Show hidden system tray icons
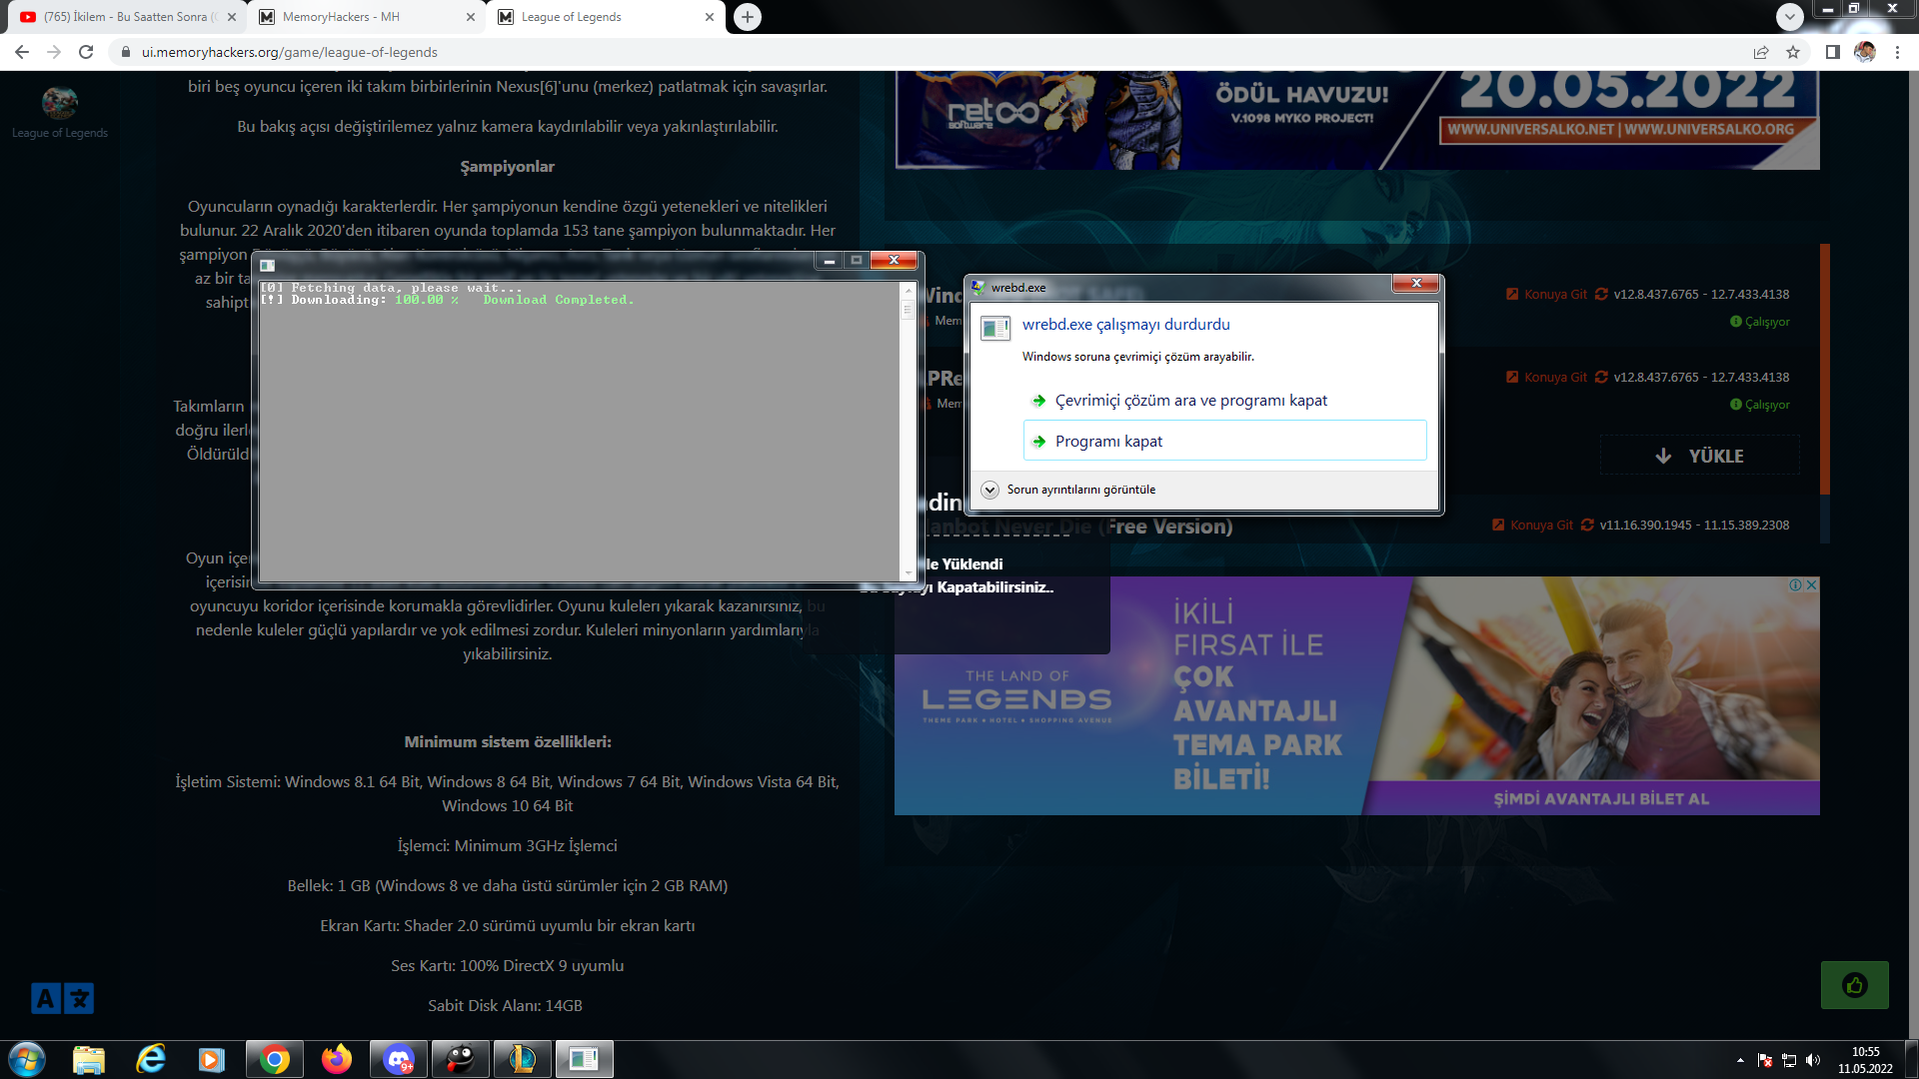Viewport: 1919px width, 1079px height. click(x=1740, y=1060)
